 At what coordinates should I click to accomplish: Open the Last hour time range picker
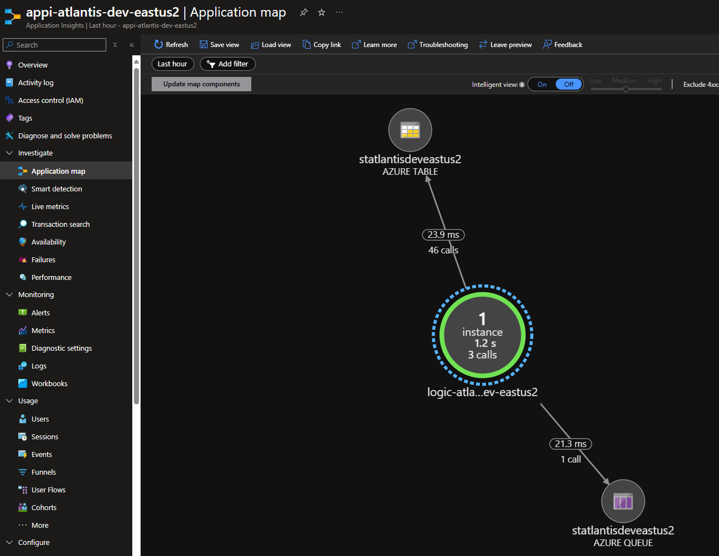pyautogui.click(x=173, y=64)
